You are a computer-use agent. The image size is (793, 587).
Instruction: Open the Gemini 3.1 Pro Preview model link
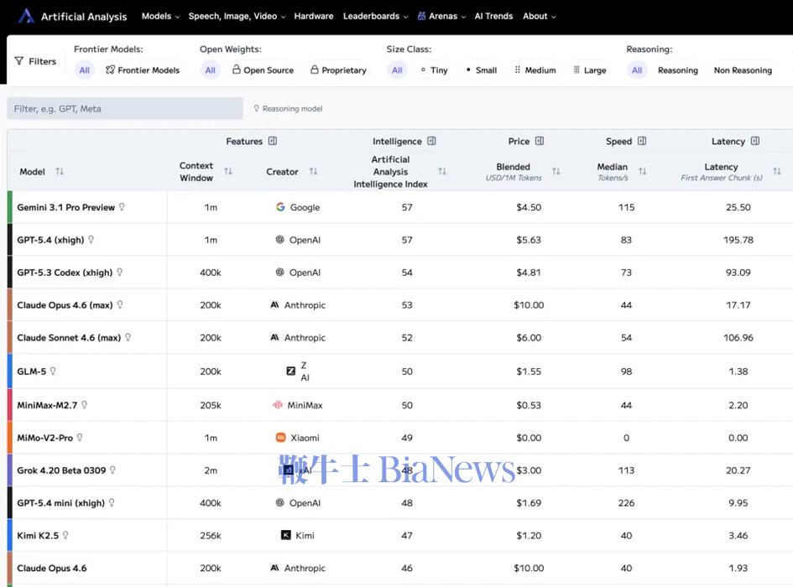point(65,207)
